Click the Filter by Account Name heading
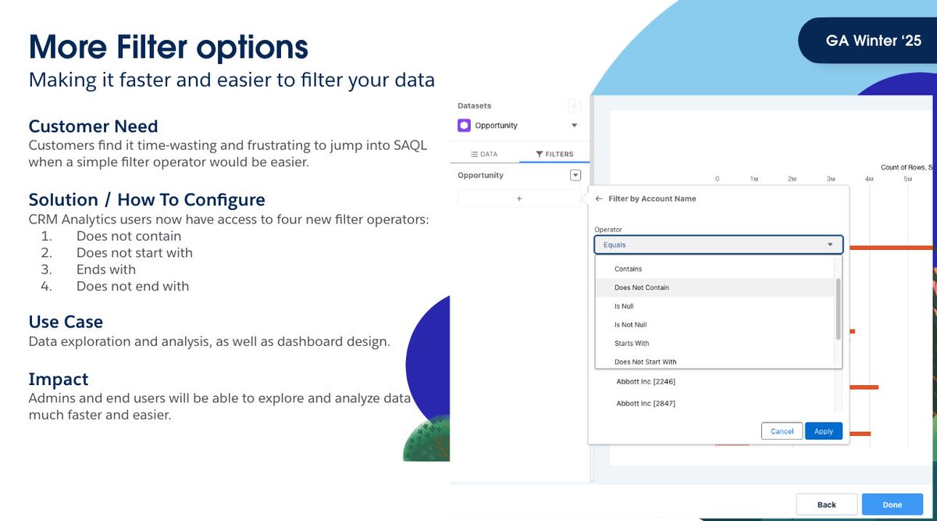 tap(652, 198)
